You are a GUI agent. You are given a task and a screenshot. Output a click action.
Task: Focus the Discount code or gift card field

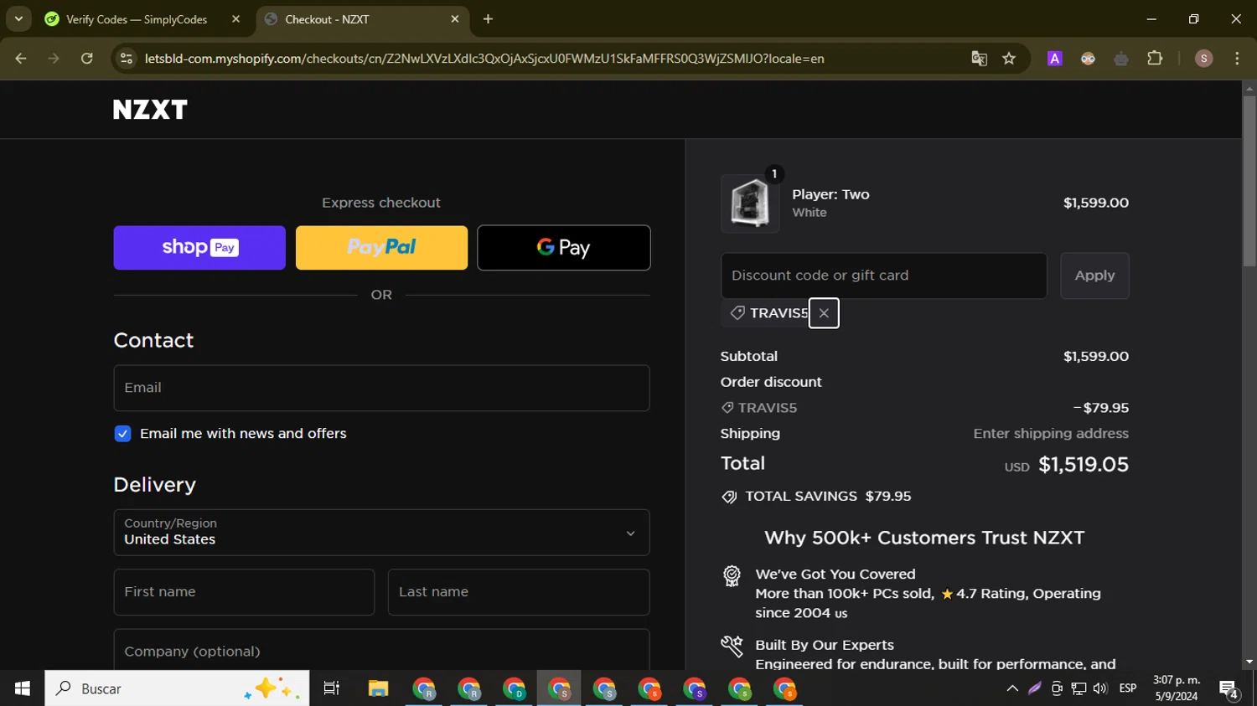[x=883, y=276]
